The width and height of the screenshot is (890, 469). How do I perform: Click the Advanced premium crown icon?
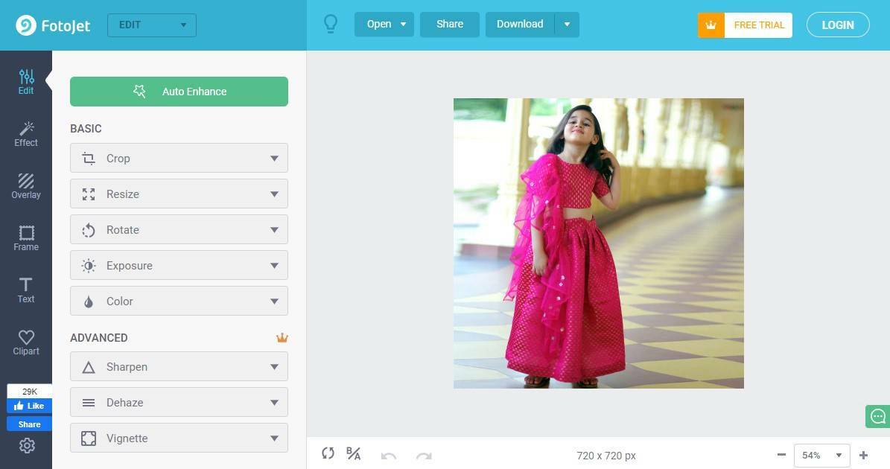282,338
